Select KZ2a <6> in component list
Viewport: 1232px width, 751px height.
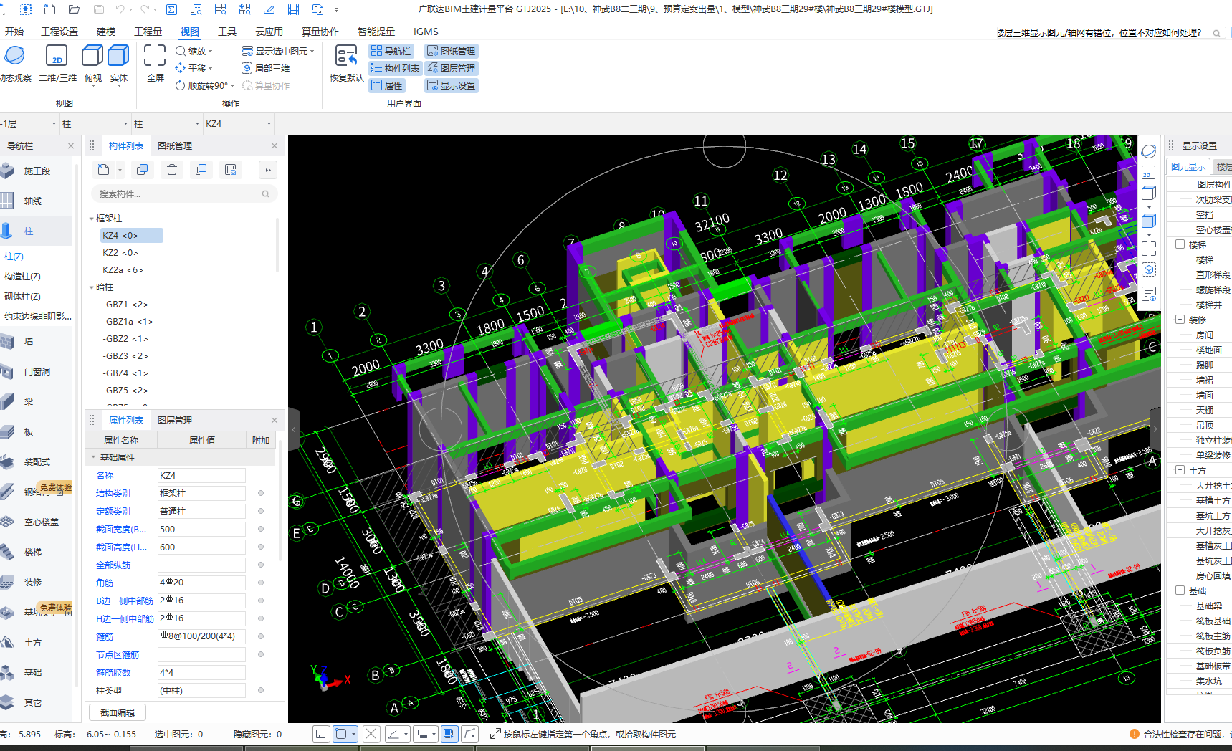click(123, 270)
